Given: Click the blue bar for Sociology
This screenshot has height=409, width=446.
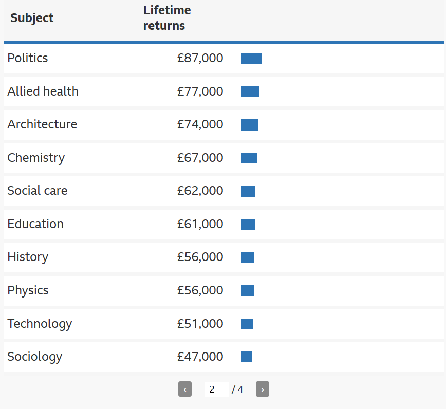Looking at the screenshot, I should point(246,357).
